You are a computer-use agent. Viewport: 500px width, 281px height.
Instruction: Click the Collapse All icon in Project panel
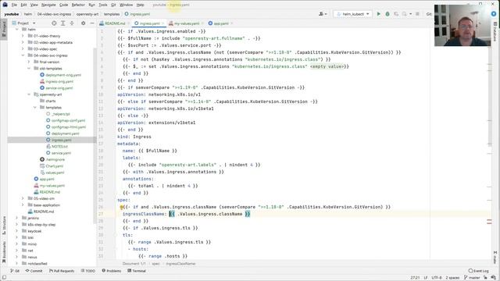[x=72, y=23]
